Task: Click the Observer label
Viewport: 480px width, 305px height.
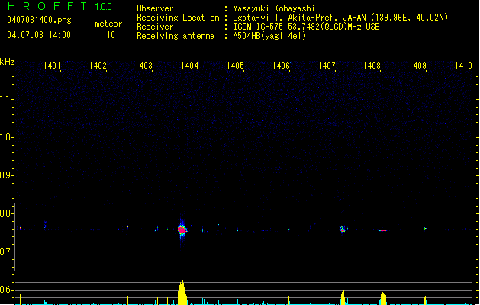Action: coord(155,8)
